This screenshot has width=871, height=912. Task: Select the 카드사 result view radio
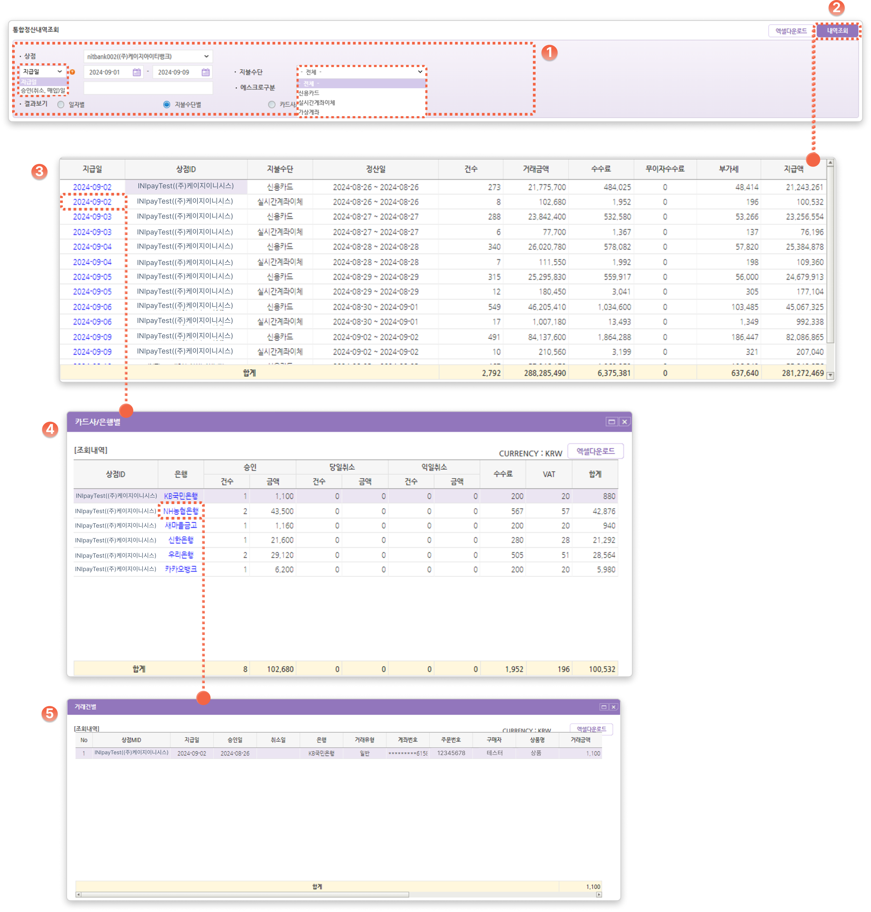tap(272, 105)
